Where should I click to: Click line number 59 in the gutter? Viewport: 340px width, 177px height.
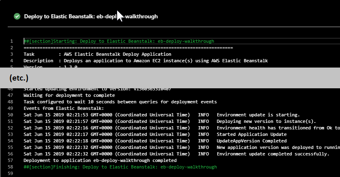point(11,173)
